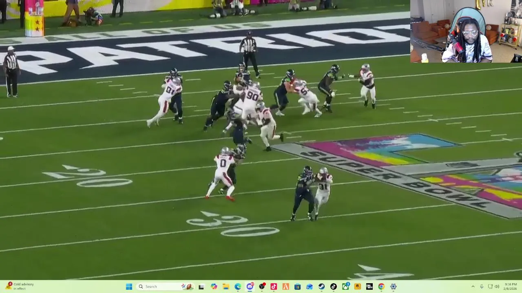The image size is (522, 293).
Task: Launch Copilot from the taskbar
Action: point(214,286)
